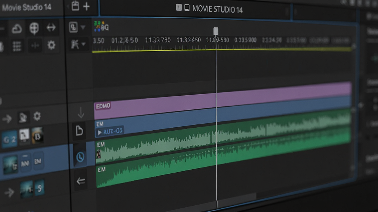Viewport: 378px width, 212px height.
Task: Click the EDMO label on the purple clip
Action: [x=103, y=106]
